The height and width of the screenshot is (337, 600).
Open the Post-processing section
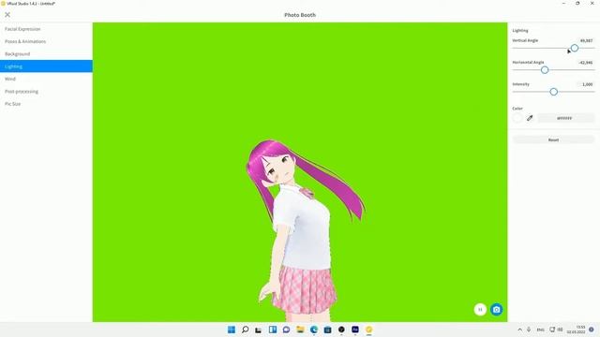click(x=22, y=92)
